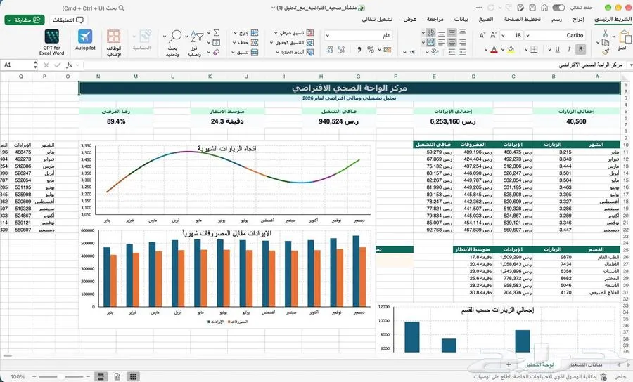The height and width of the screenshot is (382, 633).
Task: Open the accessibility status icon
Action: 603,376
